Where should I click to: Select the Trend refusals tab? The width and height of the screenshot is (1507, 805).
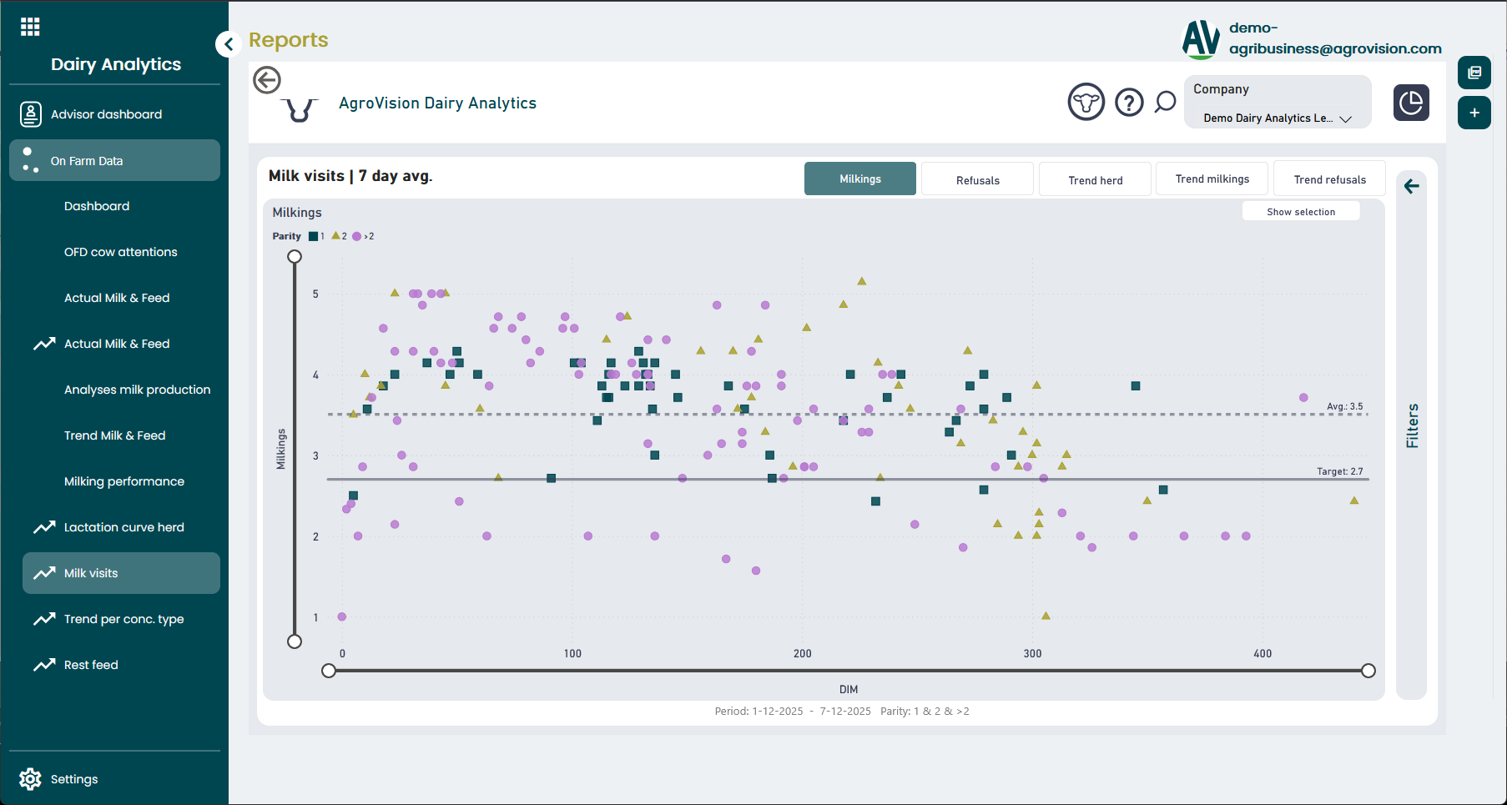pyautogui.click(x=1329, y=179)
